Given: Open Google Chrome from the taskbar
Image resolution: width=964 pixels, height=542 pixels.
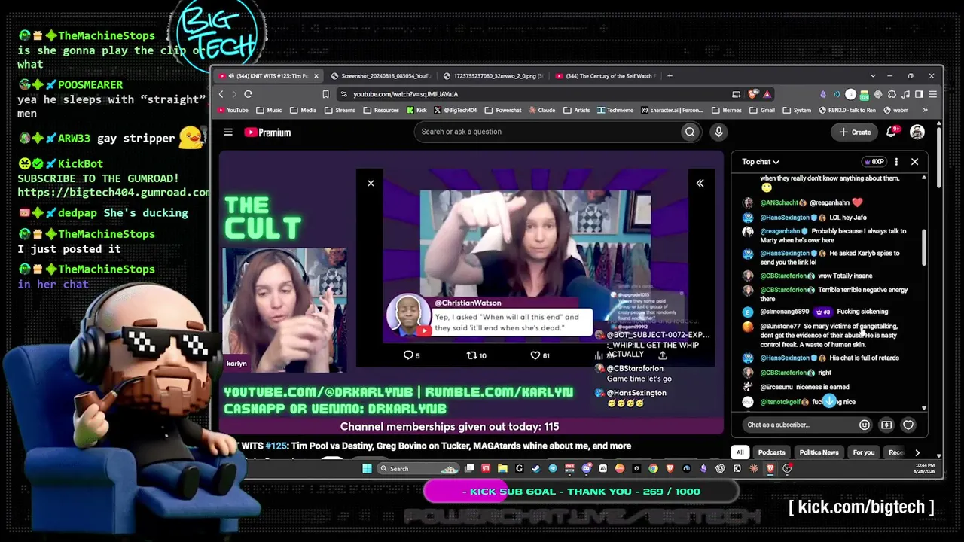Looking at the screenshot, I should [x=653, y=468].
